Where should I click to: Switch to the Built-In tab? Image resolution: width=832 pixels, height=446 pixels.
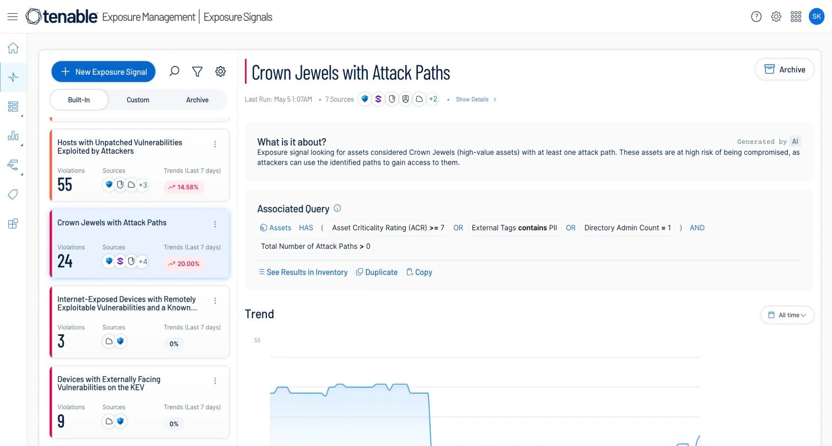tap(79, 100)
